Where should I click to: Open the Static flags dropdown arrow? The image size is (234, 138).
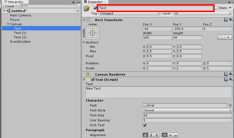[230, 8]
